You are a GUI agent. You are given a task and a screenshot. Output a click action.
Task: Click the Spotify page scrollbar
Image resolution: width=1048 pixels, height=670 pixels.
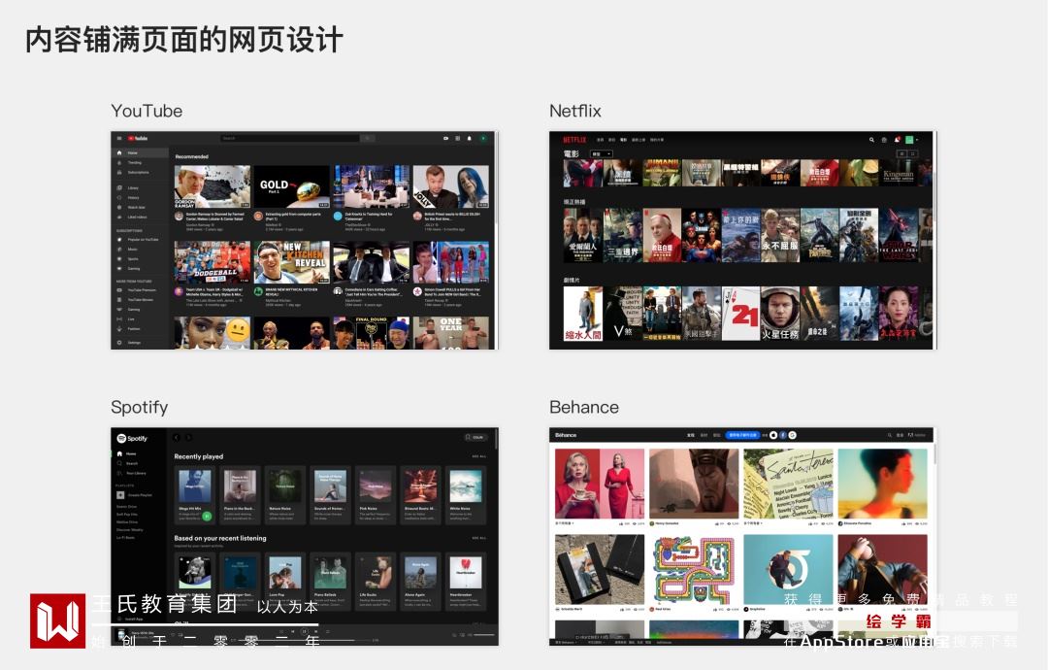(x=496, y=440)
